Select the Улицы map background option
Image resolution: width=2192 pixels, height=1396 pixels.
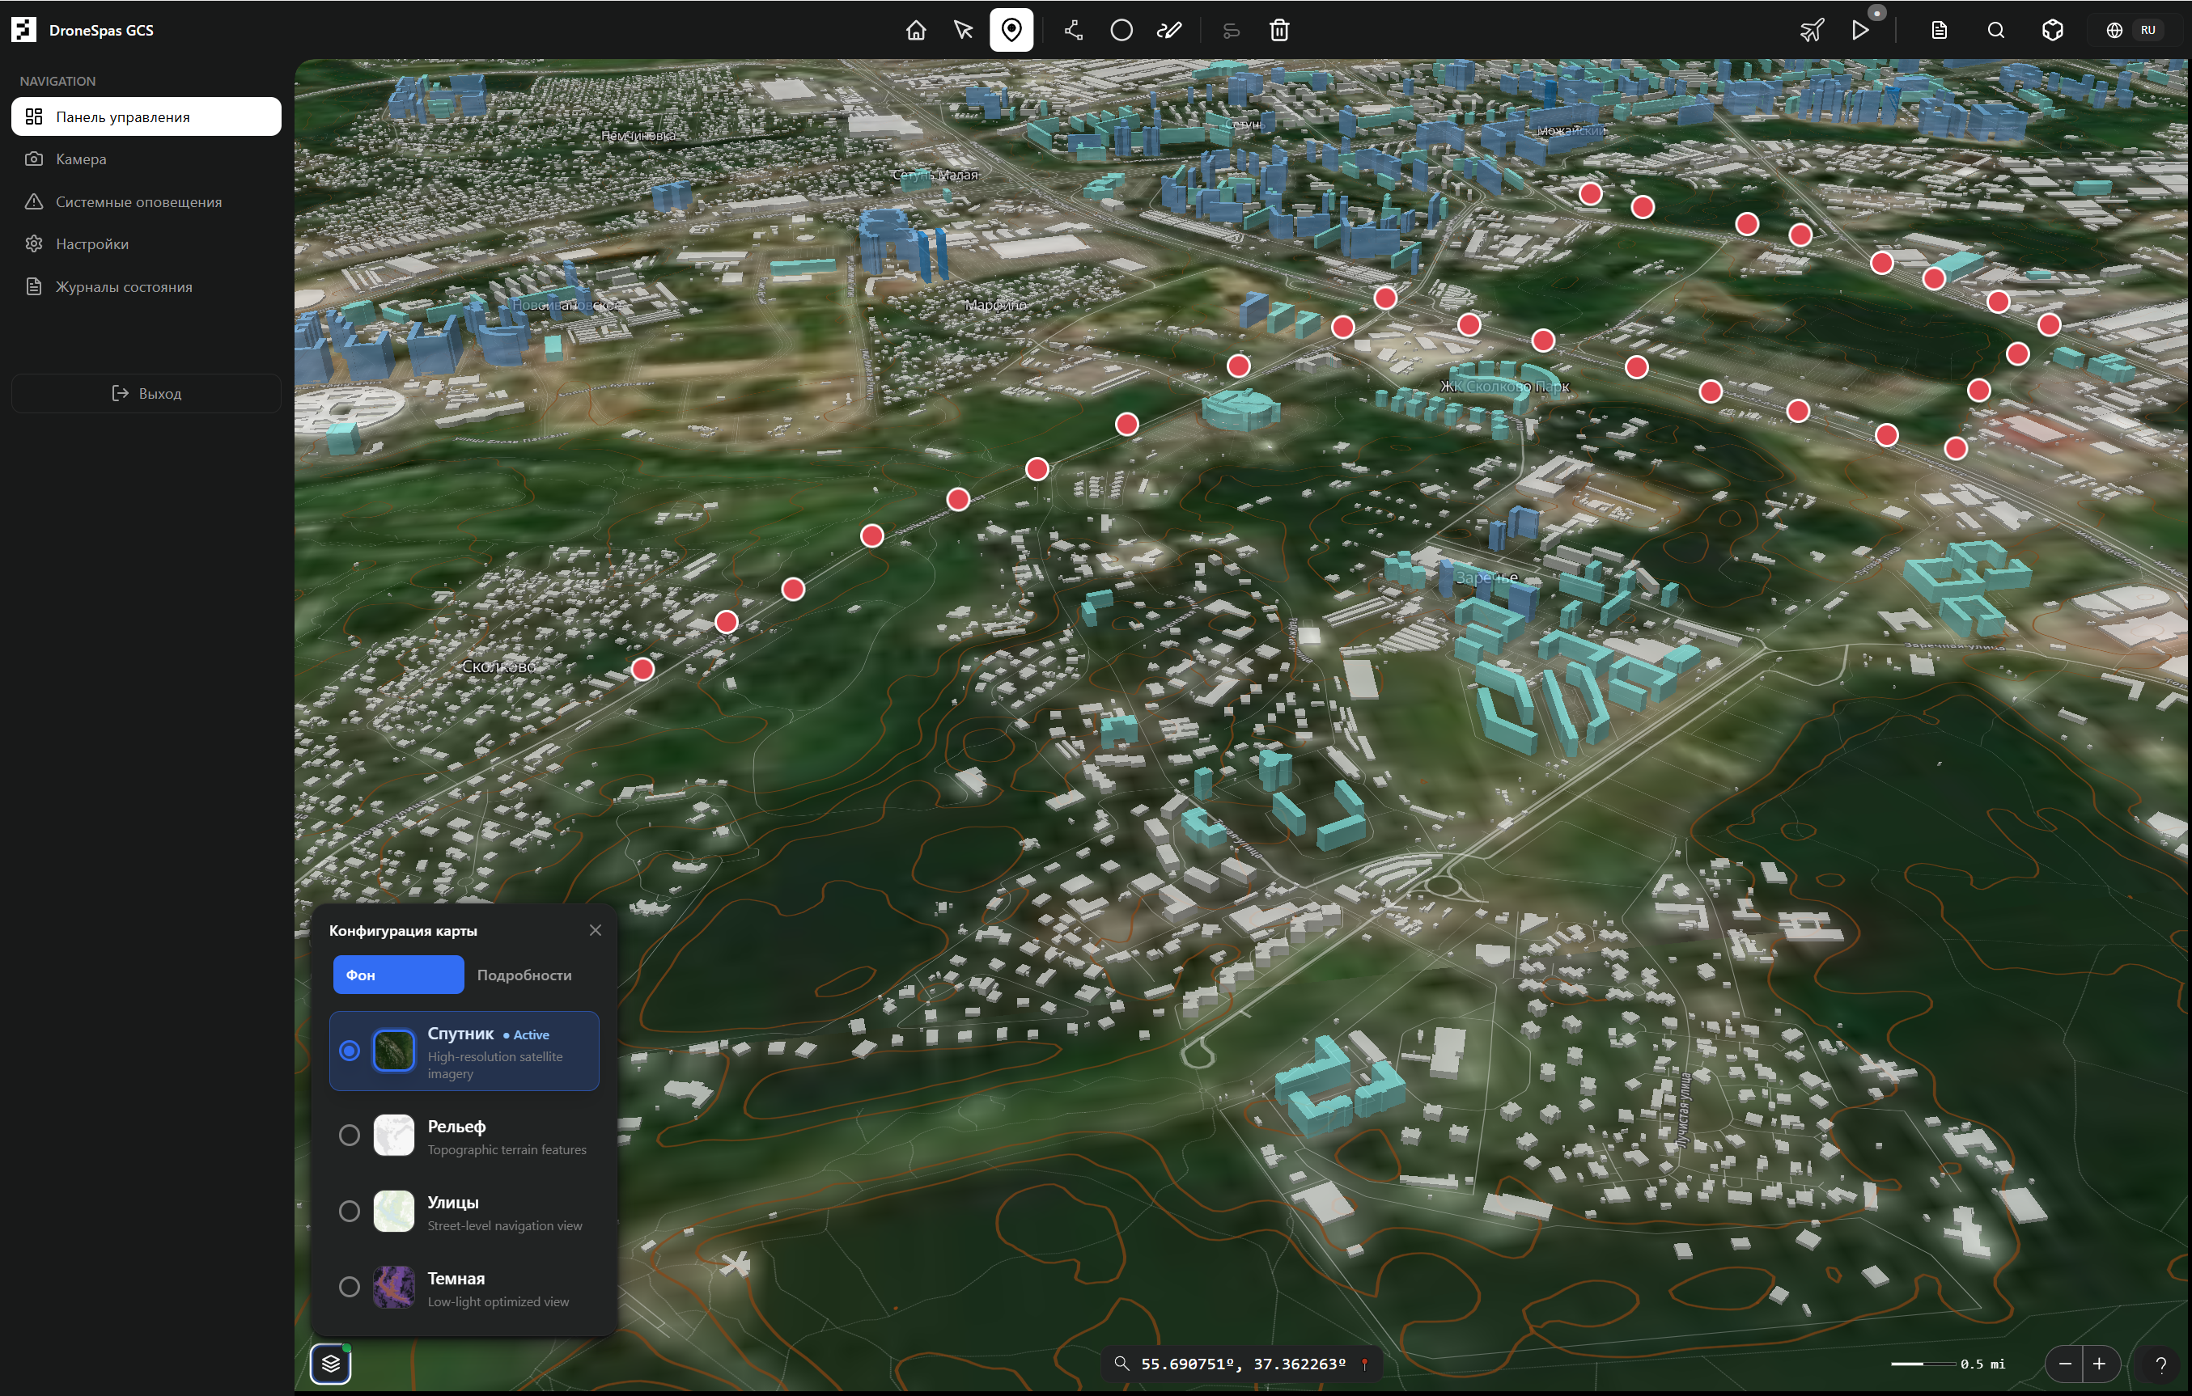(349, 1212)
